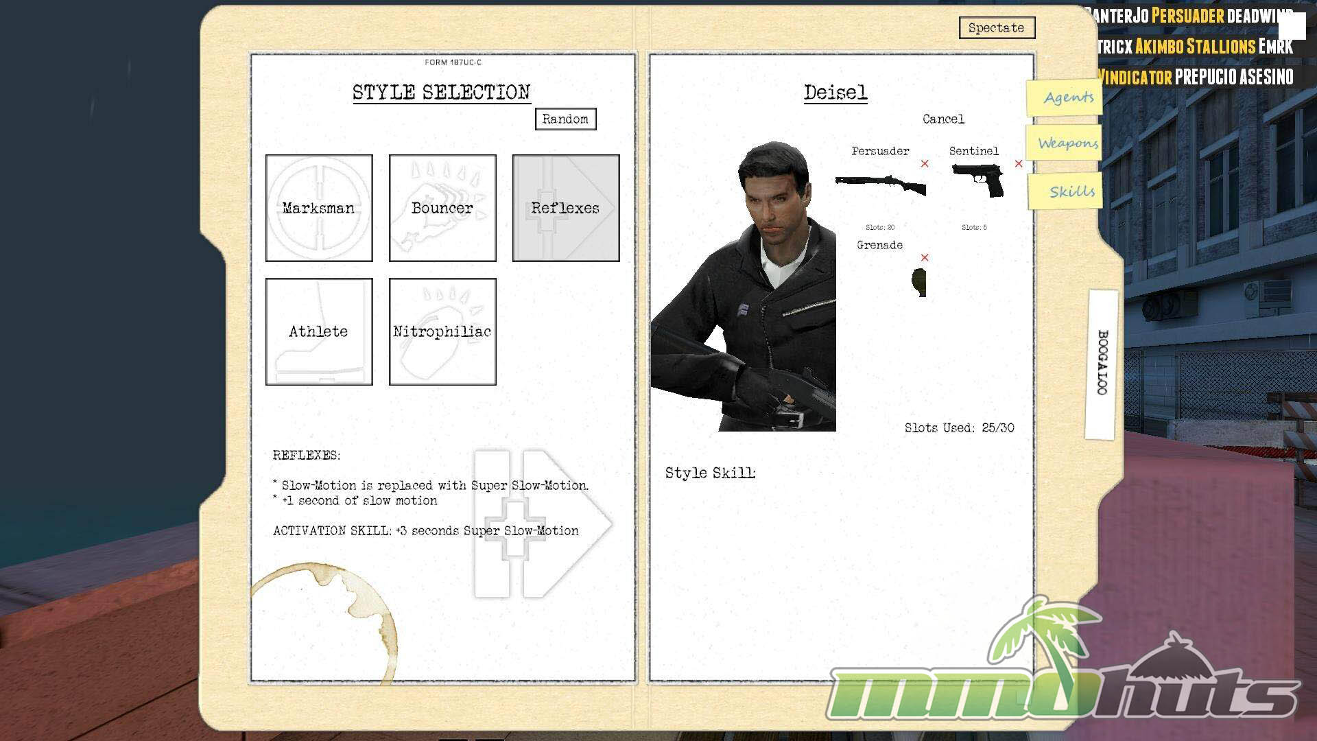Click the Persuader shotgun image

880,185
